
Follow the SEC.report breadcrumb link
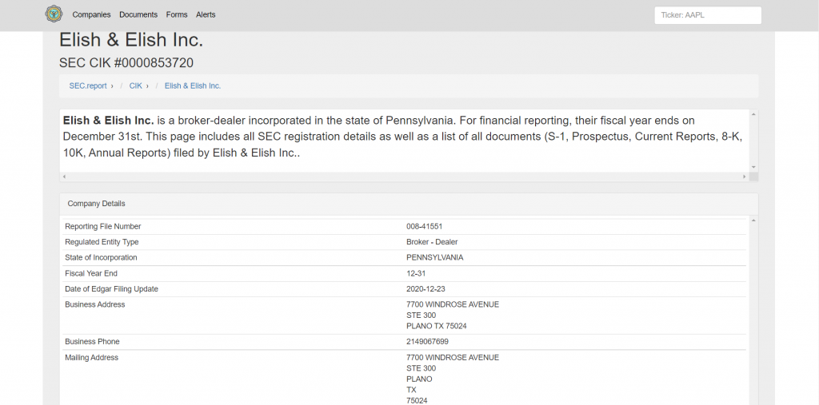click(x=88, y=85)
